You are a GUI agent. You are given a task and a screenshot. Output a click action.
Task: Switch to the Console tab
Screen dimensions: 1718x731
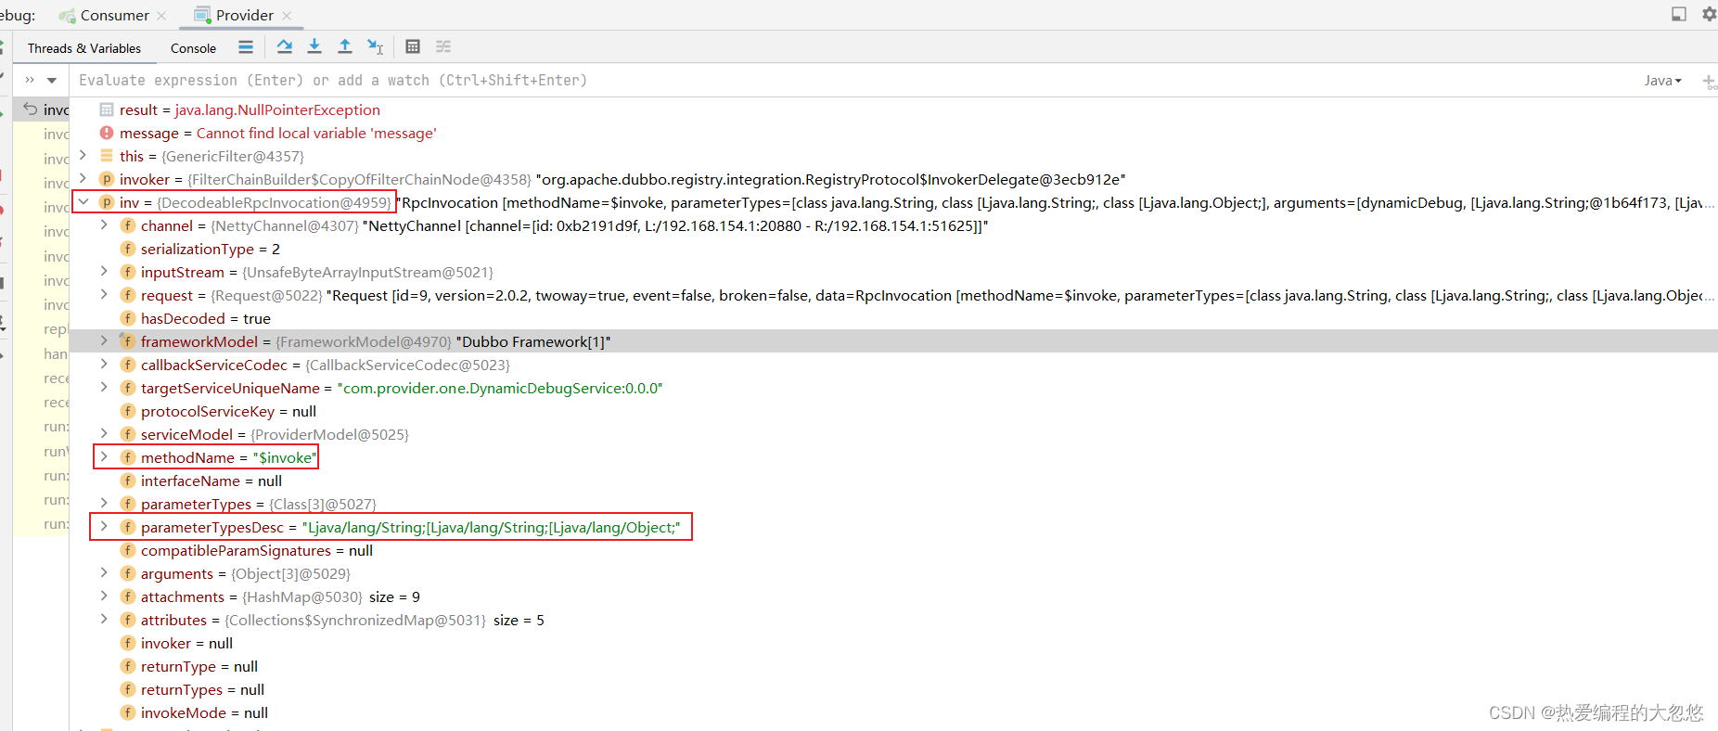pyautogui.click(x=193, y=48)
